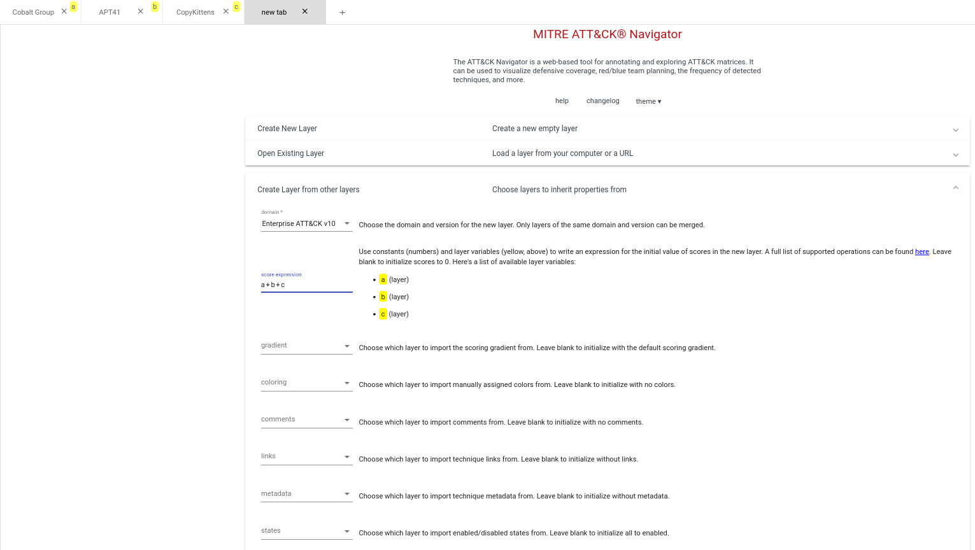The width and height of the screenshot is (975, 550).
Task: Click the MITRE ATT&CK Navigator title
Action: (x=608, y=34)
